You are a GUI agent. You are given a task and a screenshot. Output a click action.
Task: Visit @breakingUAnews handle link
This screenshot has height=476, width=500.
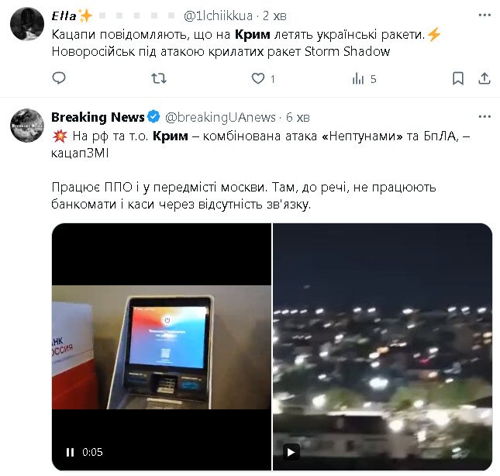point(220,117)
